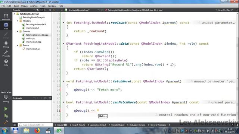The width and height of the screenshot is (239, 134).
Task: Show the General Messages pane
Action: click(157, 125)
